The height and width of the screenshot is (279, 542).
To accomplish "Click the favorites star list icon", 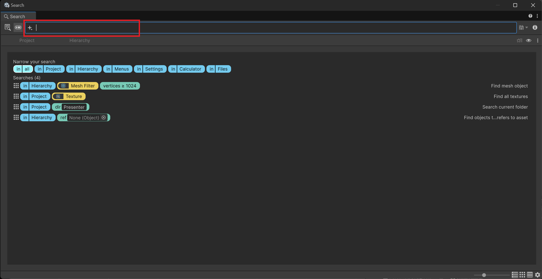I will pyautogui.click(x=519, y=41).
